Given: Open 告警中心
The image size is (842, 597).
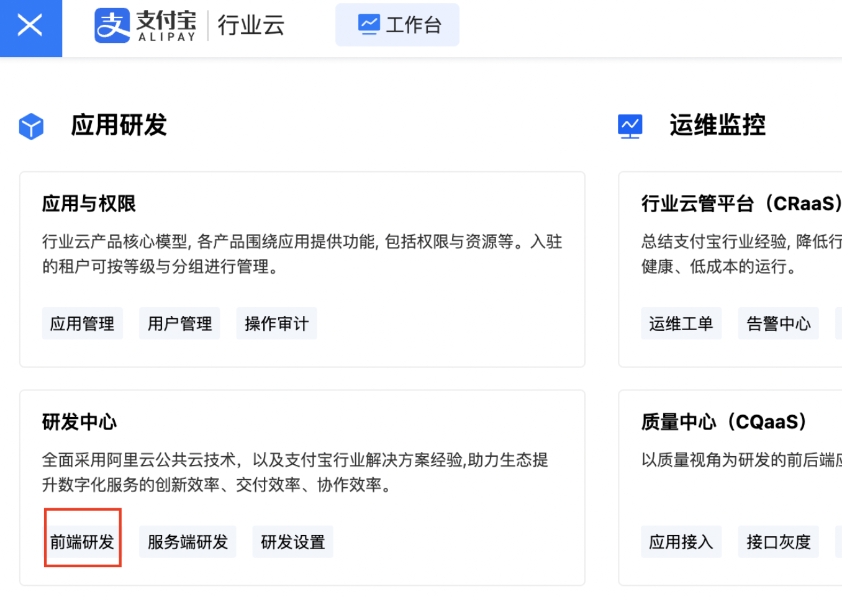Looking at the screenshot, I should tap(778, 323).
